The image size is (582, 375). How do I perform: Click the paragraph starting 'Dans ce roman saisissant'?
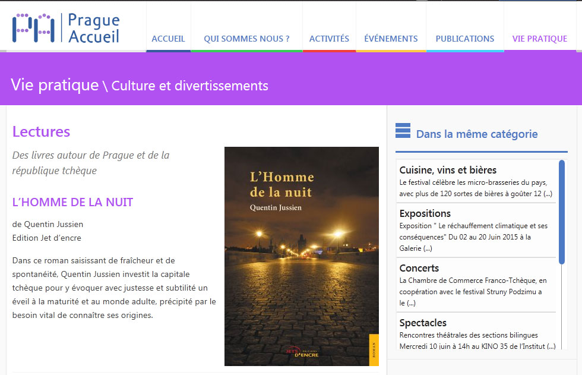114,288
